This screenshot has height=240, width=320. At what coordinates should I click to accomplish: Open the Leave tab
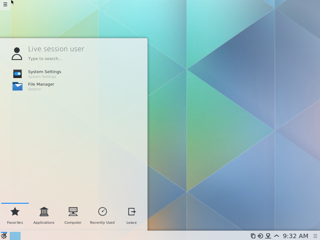point(132,216)
